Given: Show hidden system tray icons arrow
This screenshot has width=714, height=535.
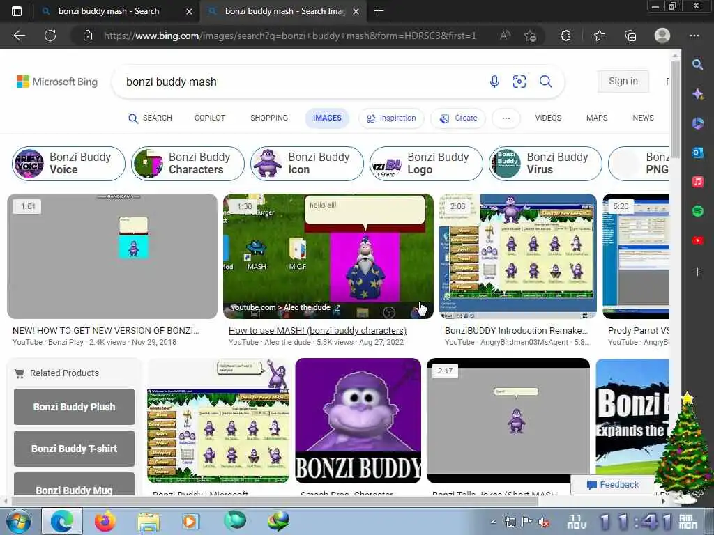Looking at the screenshot, I should 493,522.
